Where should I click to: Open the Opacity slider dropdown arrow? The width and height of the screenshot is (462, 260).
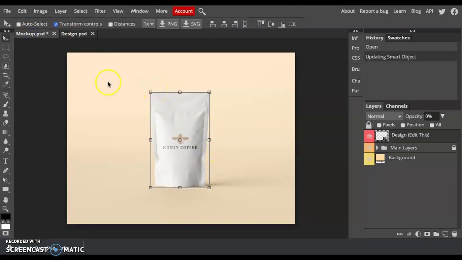pos(443,116)
